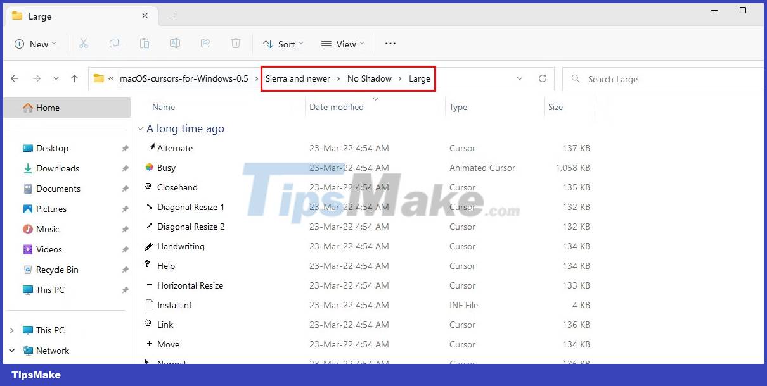Click the Share icon
767x386 pixels.
click(205, 43)
